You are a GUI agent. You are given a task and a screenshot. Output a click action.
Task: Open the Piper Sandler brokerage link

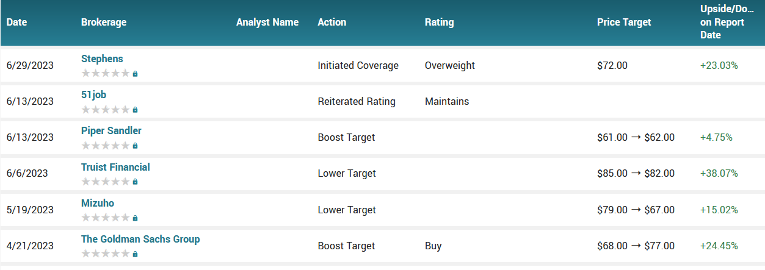point(111,131)
